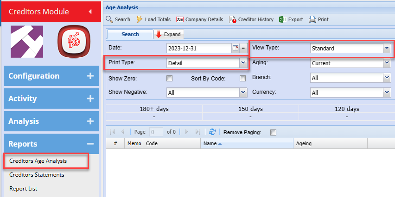Open Creditor History from the toolbar
The image size is (395, 197).
point(233,19)
